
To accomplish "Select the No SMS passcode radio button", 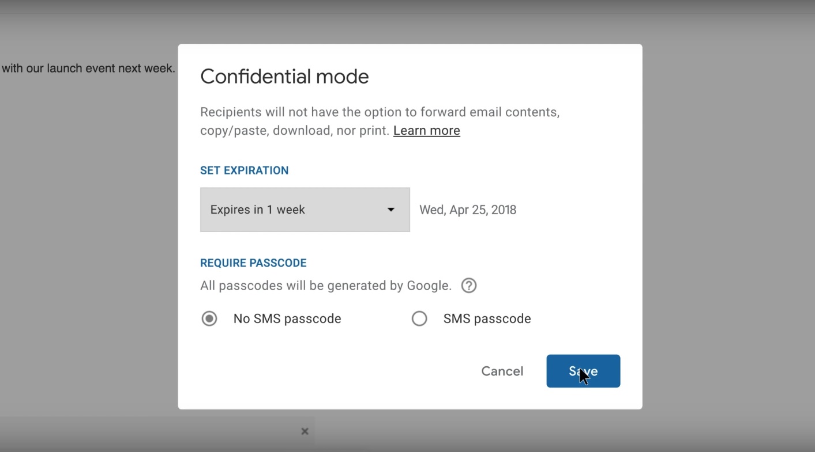I will pyautogui.click(x=209, y=318).
